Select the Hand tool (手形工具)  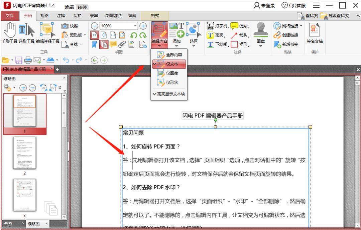tap(9, 33)
